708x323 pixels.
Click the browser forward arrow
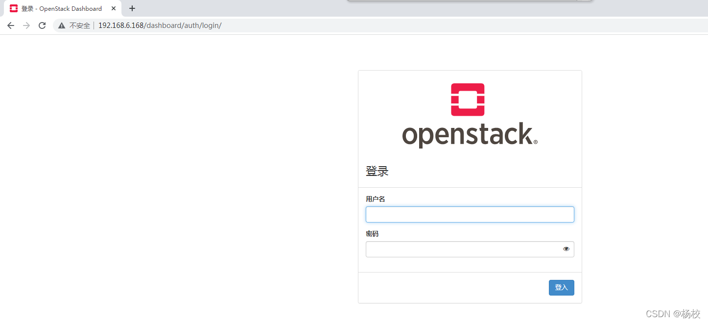pyautogui.click(x=26, y=25)
